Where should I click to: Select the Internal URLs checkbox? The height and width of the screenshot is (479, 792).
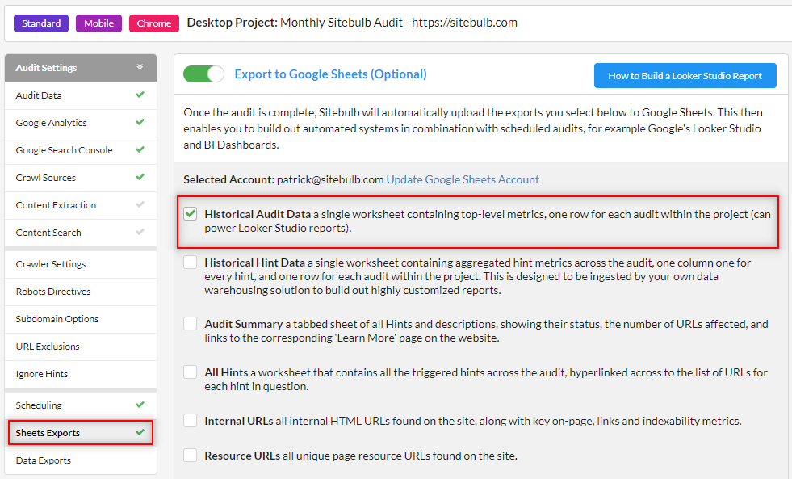pyautogui.click(x=191, y=420)
